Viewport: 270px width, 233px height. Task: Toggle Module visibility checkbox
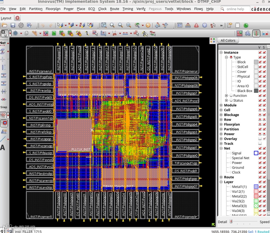[260, 105]
